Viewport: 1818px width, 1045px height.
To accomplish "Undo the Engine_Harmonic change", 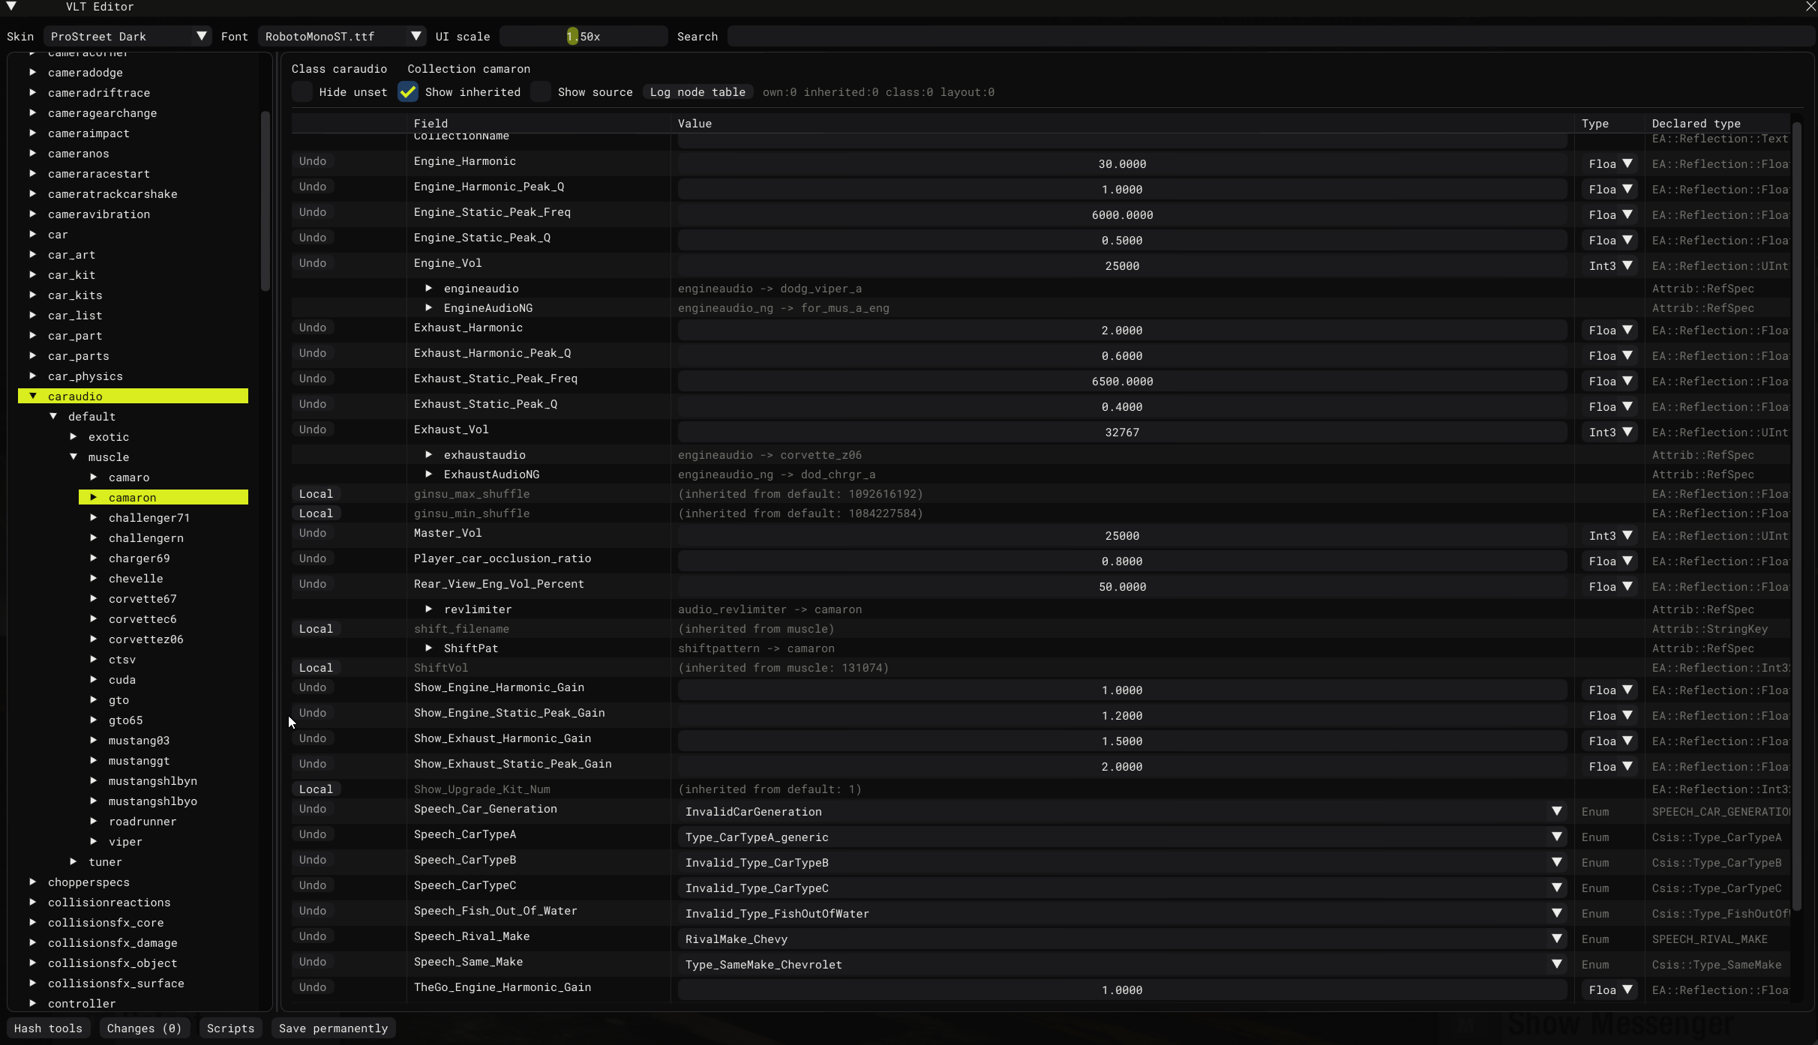I will (313, 161).
